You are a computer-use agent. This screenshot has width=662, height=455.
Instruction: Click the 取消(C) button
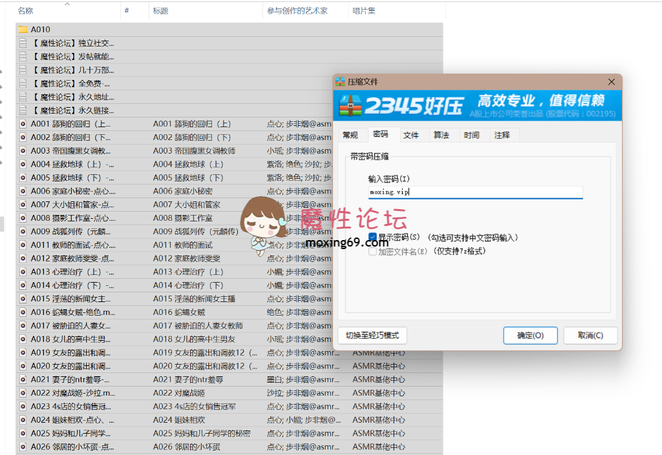point(590,336)
